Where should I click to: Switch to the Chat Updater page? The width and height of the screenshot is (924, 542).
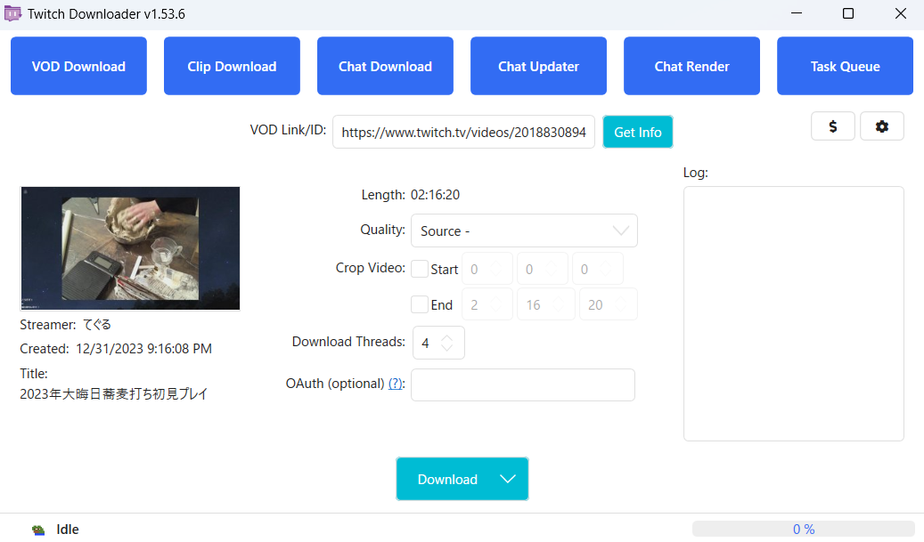538,66
